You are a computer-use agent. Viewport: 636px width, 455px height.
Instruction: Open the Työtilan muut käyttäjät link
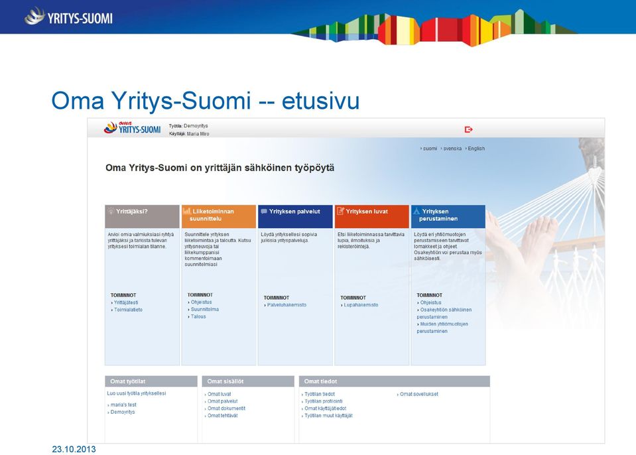(327, 416)
